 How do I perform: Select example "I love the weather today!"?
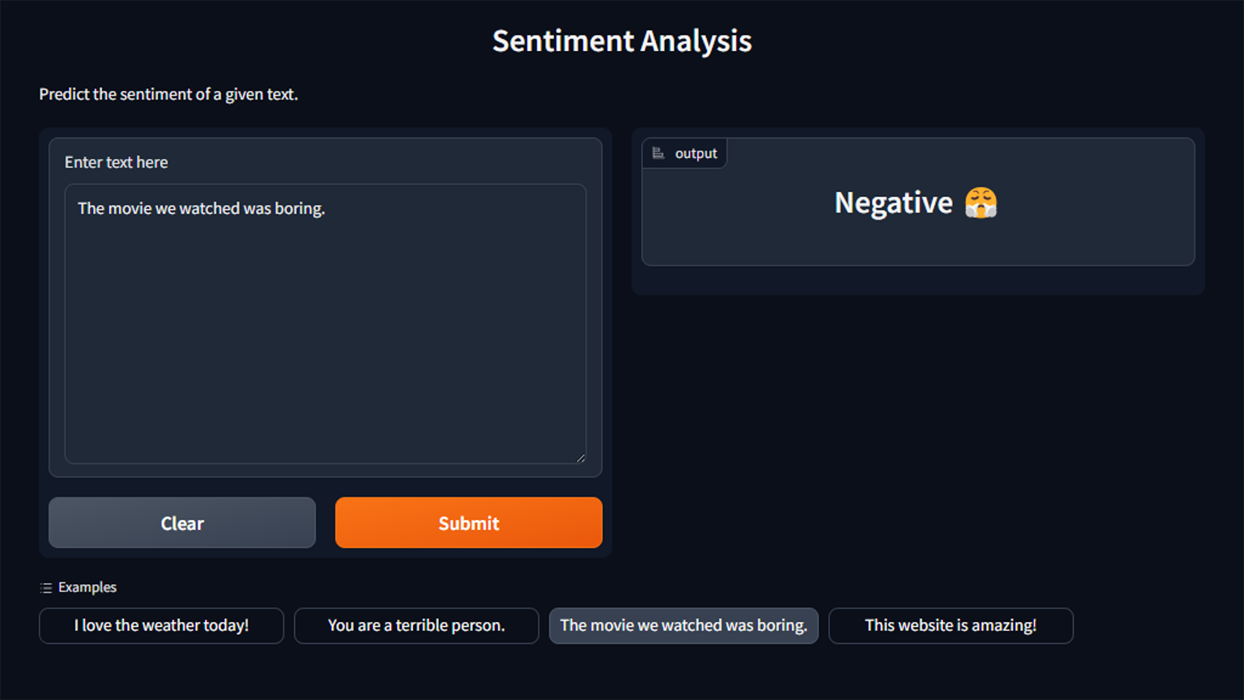(x=161, y=625)
